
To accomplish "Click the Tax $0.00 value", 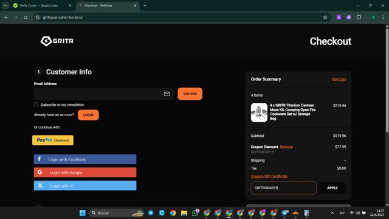I will point(342,169).
